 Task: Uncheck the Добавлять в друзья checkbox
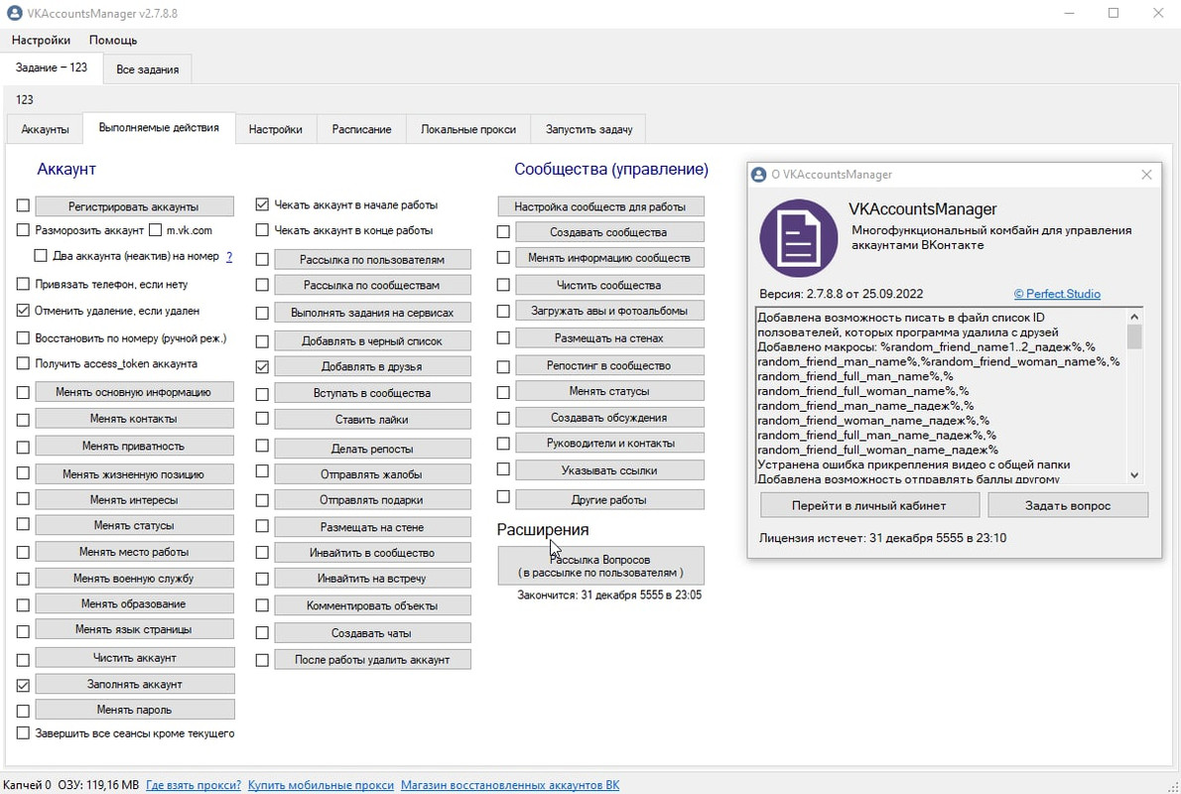point(262,367)
